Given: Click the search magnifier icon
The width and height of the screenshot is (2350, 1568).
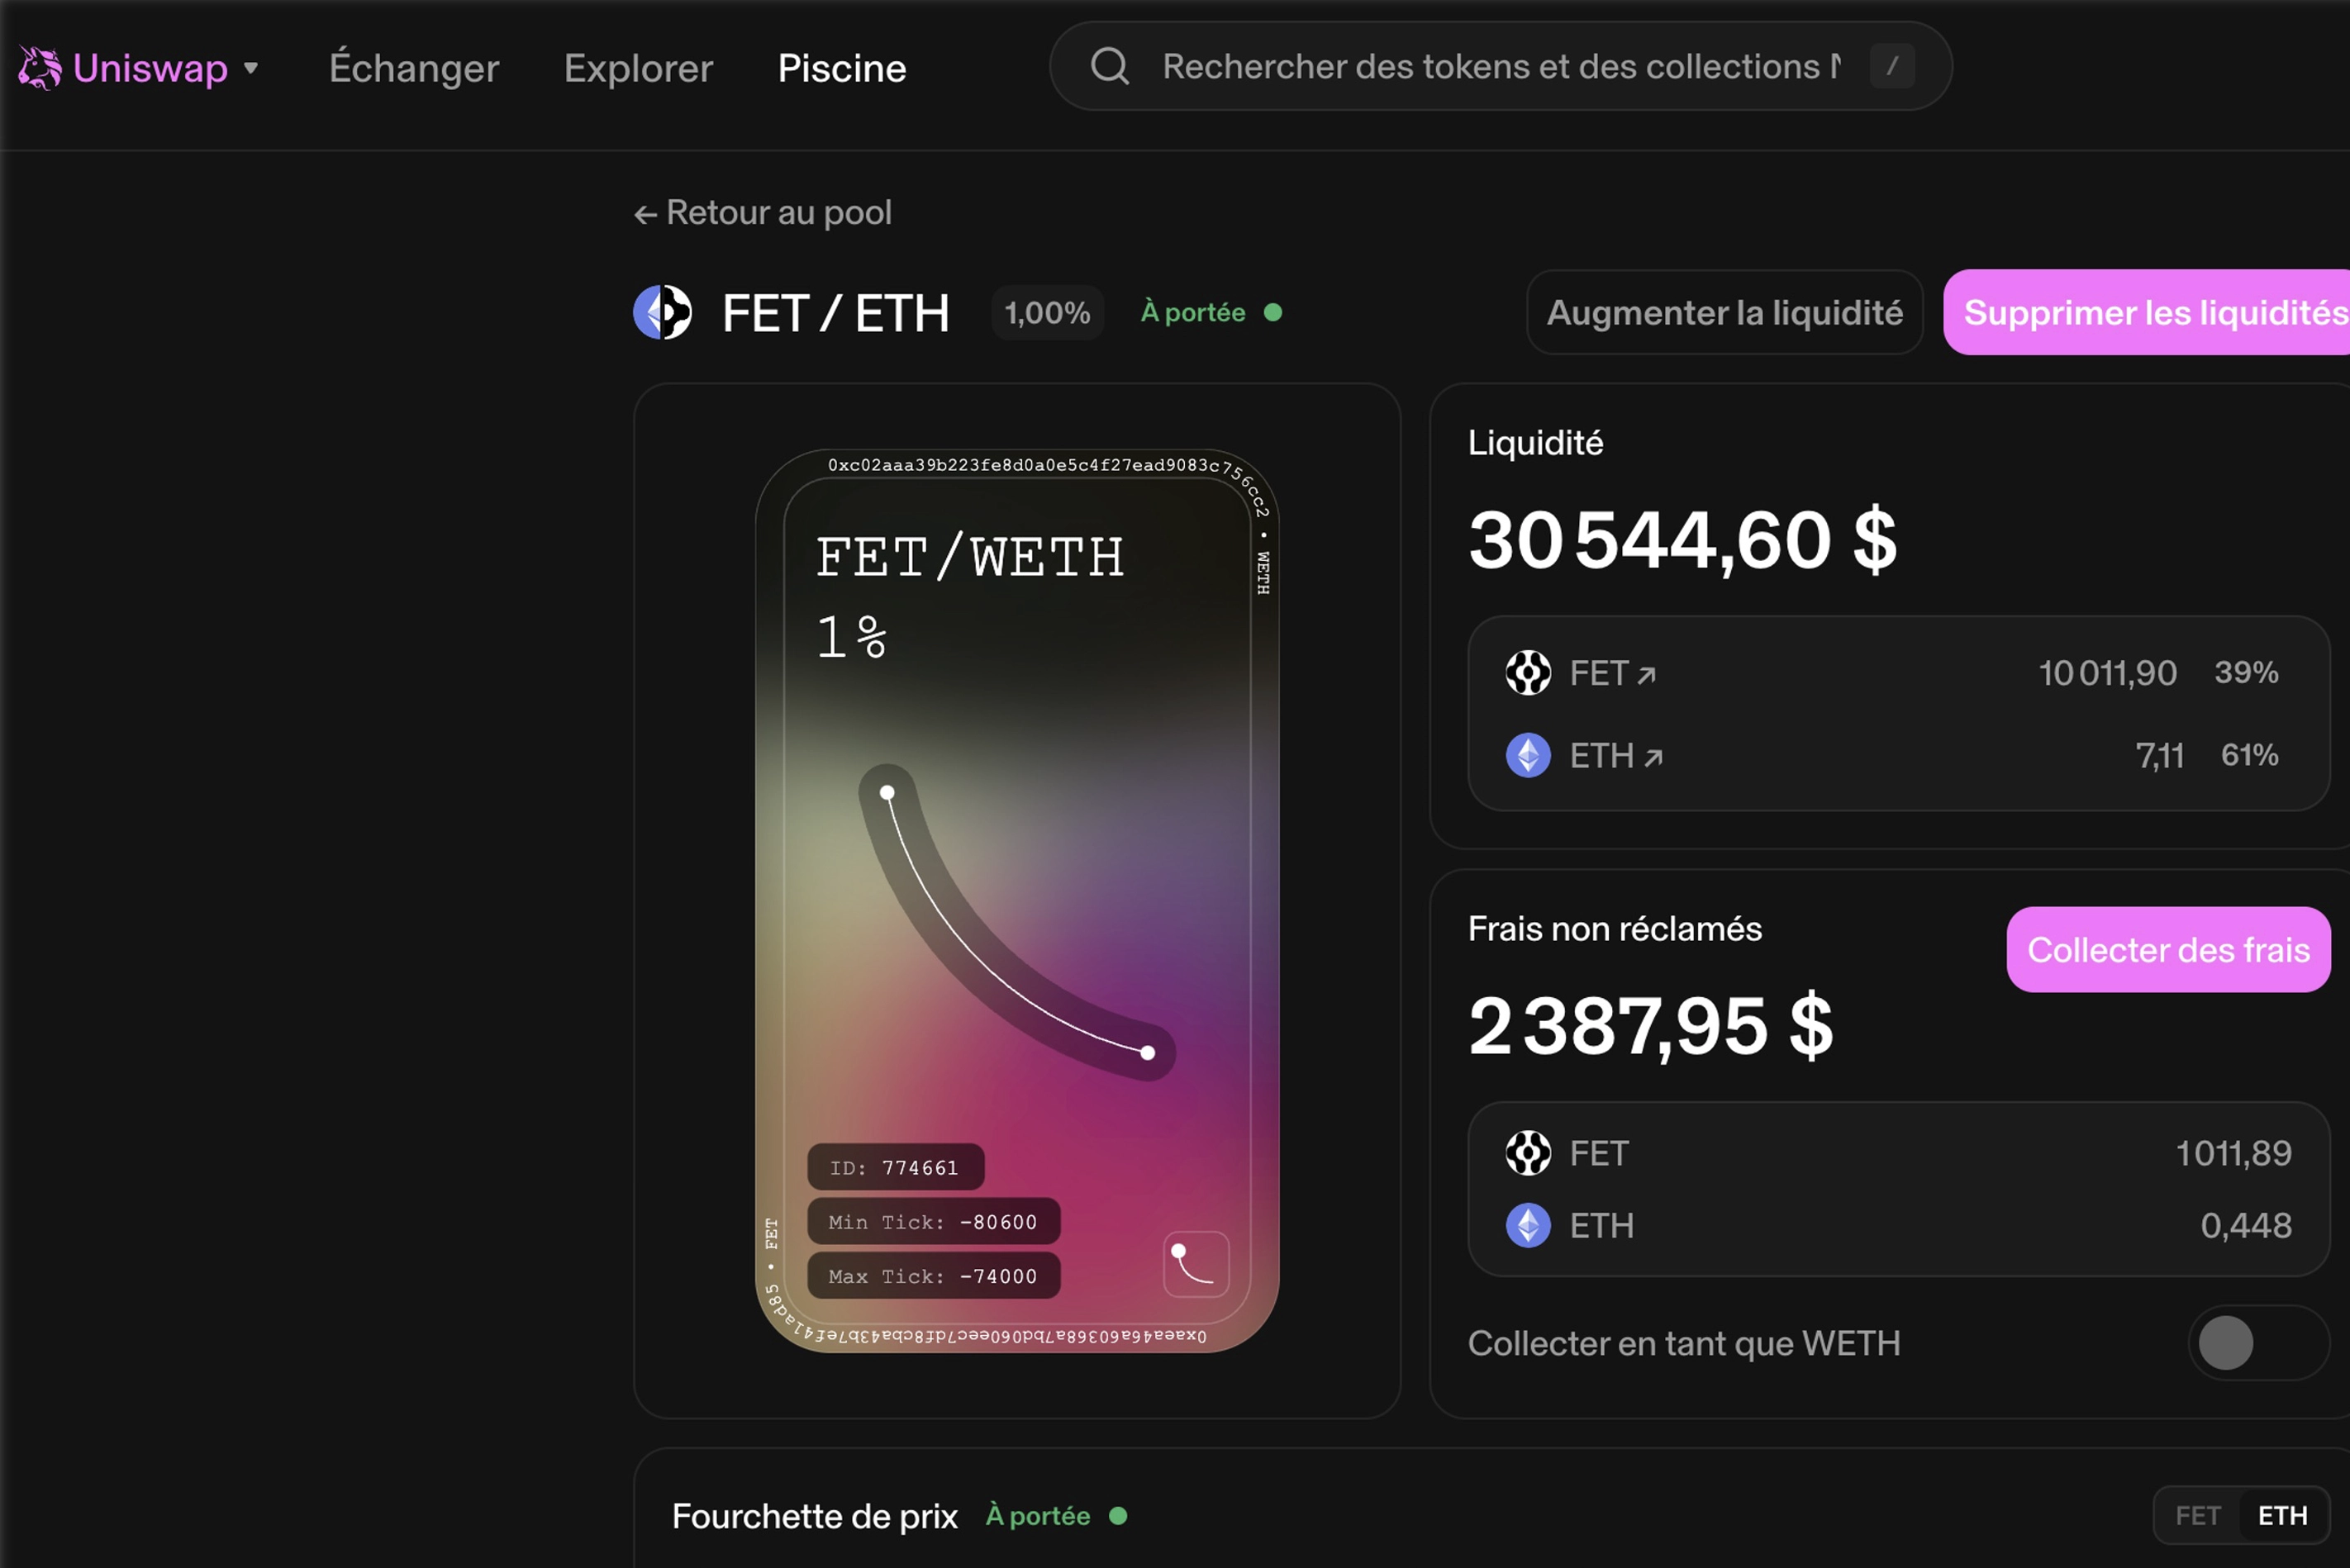Looking at the screenshot, I should point(1109,67).
